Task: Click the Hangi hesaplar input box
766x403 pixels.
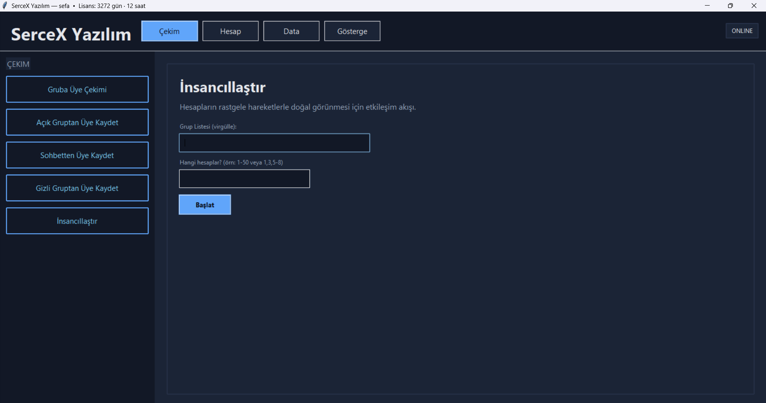Action: point(244,179)
